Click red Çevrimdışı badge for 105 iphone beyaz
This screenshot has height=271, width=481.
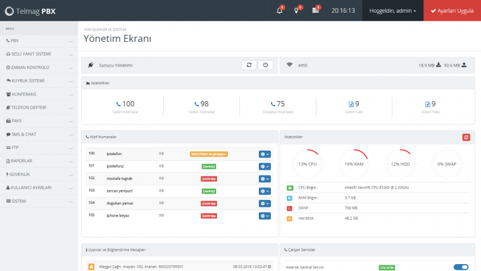point(209,216)
